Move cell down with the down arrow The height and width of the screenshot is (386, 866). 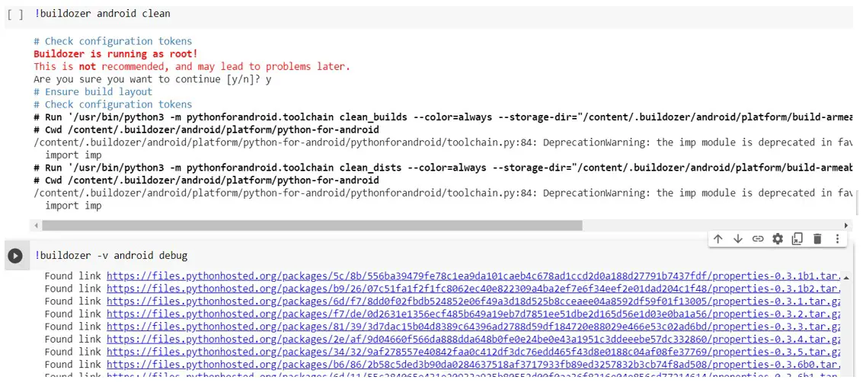coord(737,239)
